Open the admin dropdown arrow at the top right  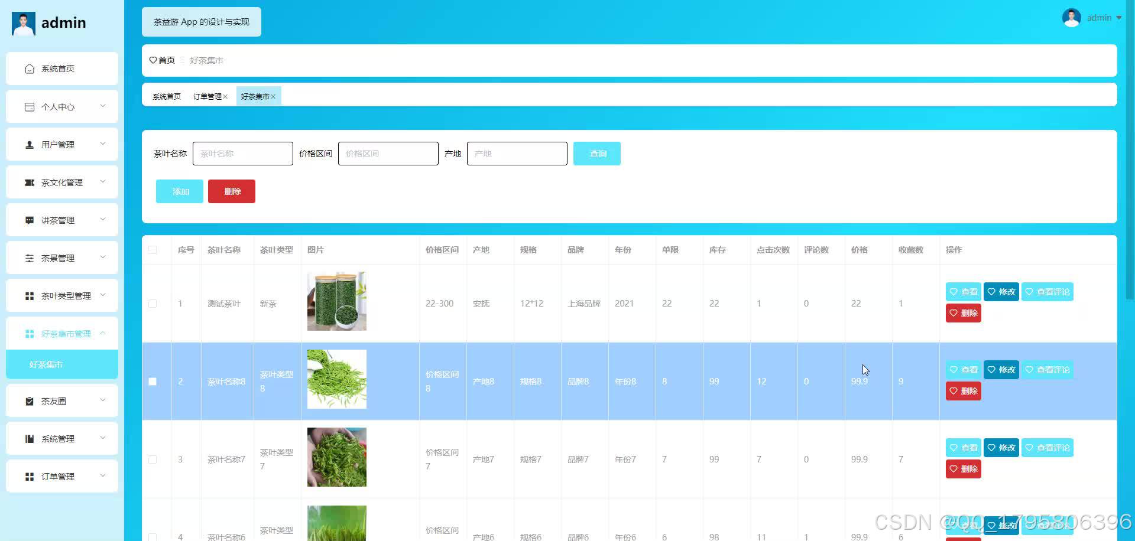[x=1119, y=18]
